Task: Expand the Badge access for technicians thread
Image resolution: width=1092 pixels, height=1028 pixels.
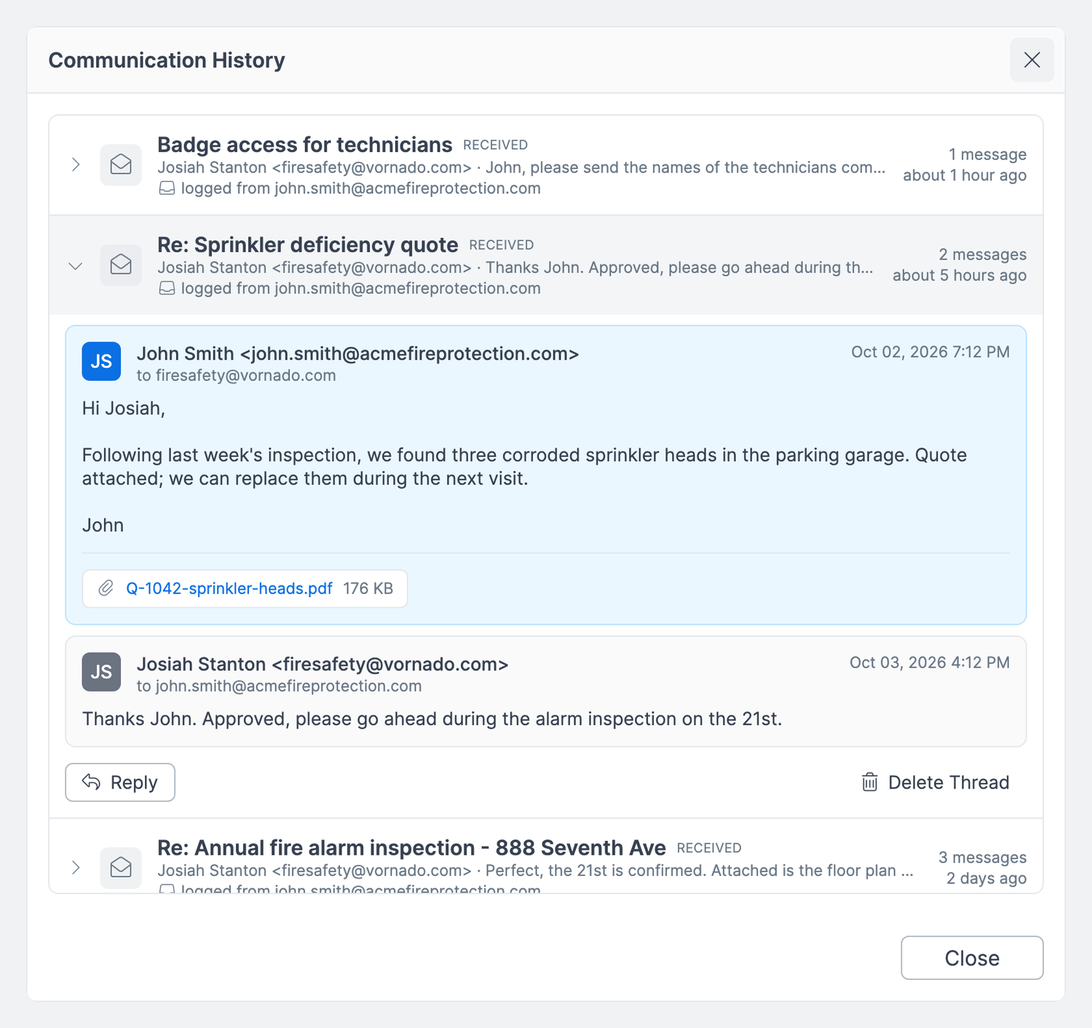Action: [x=76, y=165]
